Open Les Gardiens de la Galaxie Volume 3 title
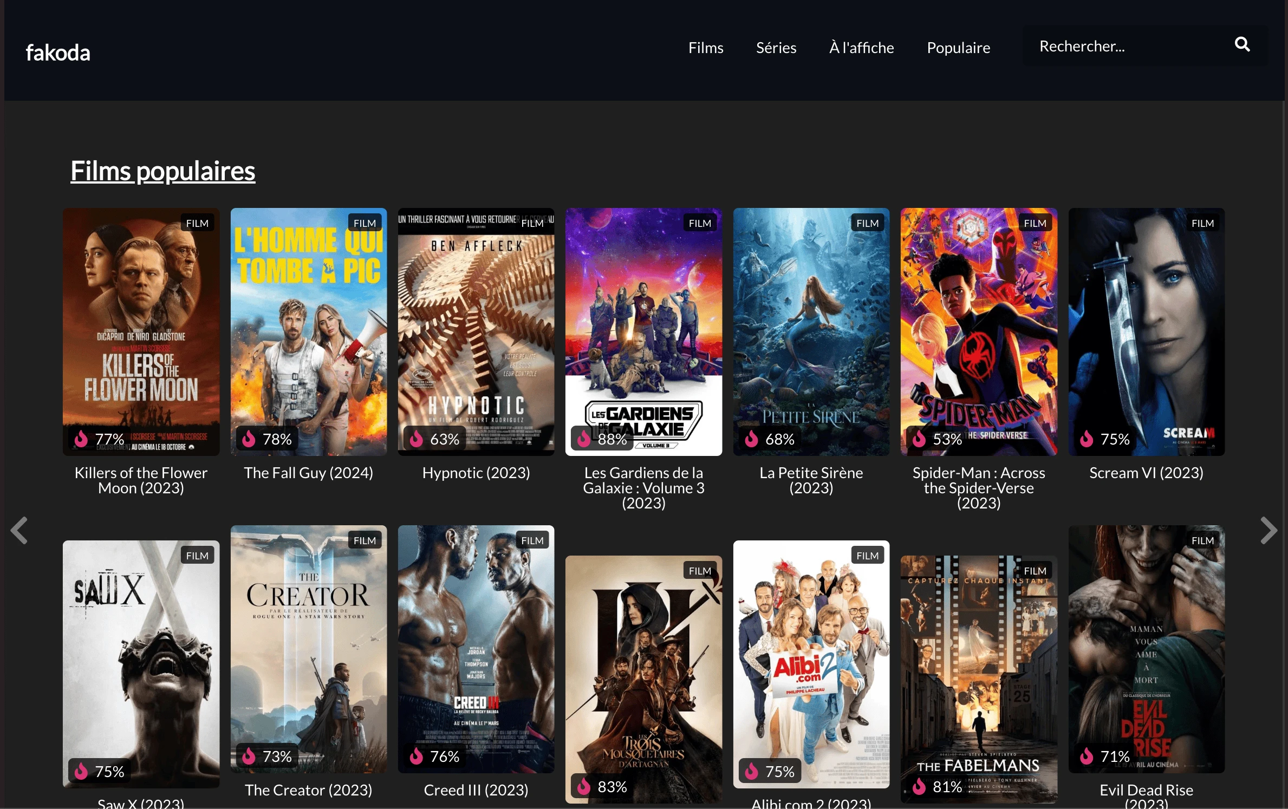The height and width of the screenshot is (809, 1288). click(643, 488)
